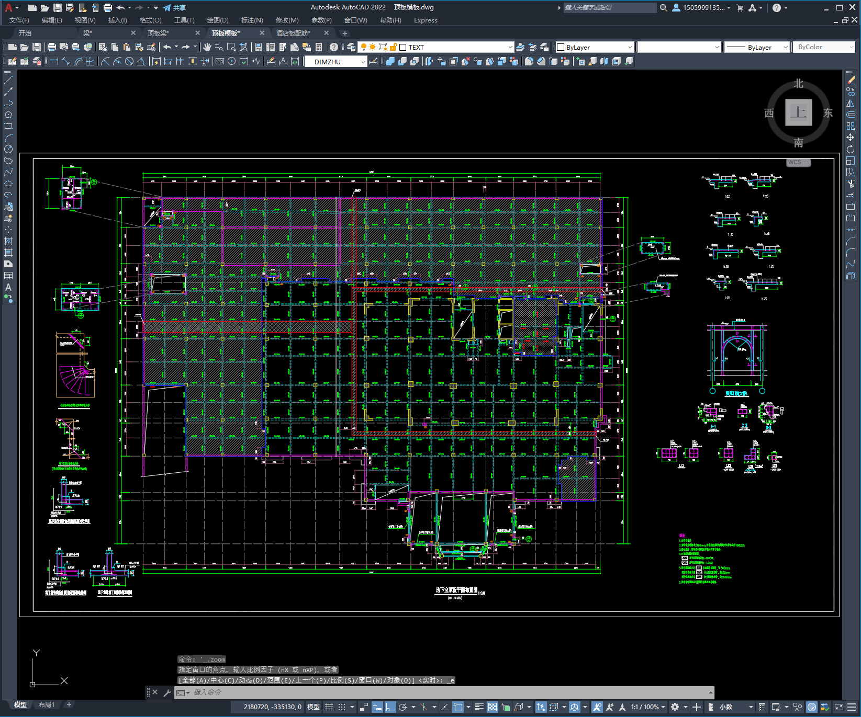The width and height of the screenshot is (861, 717).
Task: Open the Customization menu in status bar
Action: click(x=852, y=707)
